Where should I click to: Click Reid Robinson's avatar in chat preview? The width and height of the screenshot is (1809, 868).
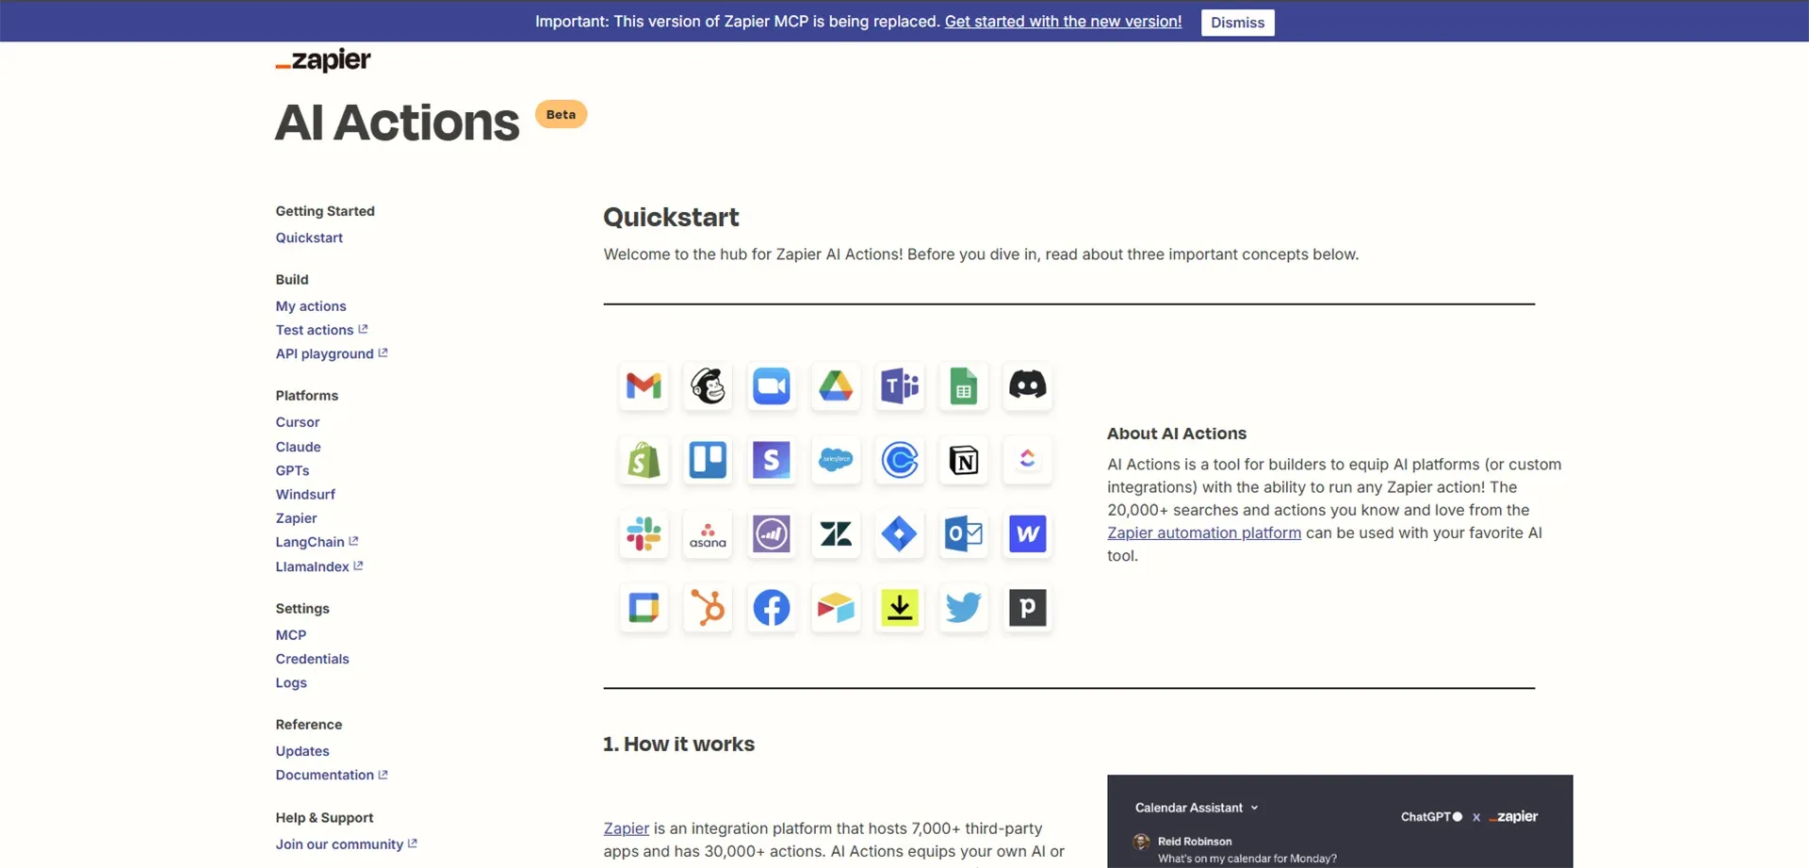tap(1140, 842)
